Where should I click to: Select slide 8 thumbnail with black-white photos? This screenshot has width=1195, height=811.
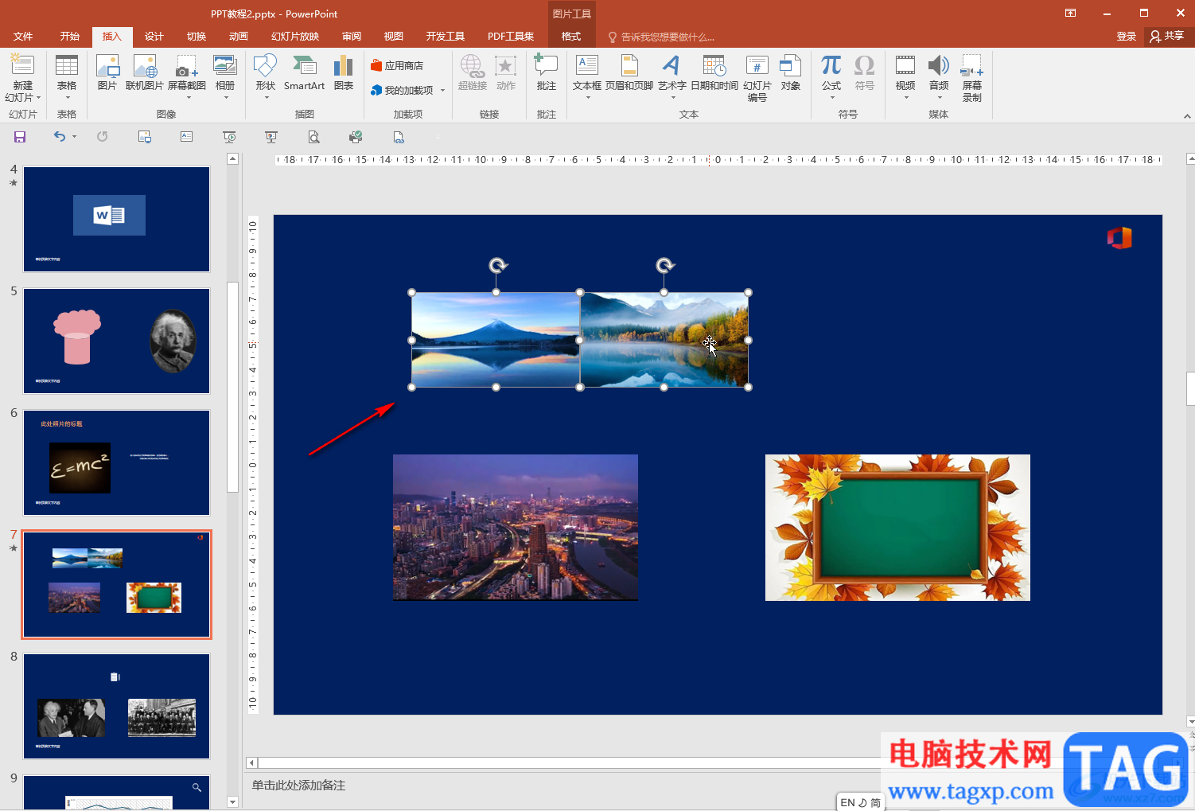point(116,706)
